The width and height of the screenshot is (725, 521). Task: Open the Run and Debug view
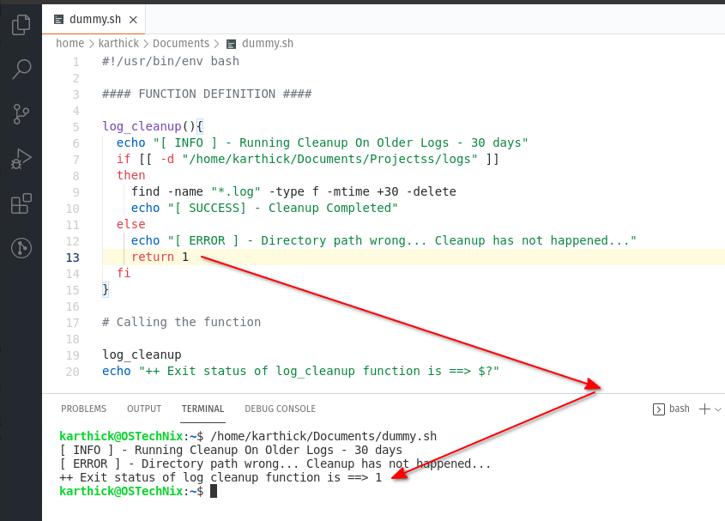click(x=21, y=159)
